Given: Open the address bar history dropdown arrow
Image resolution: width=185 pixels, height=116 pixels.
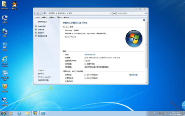Looking at the screenshot, I should (x=111, y=13).
